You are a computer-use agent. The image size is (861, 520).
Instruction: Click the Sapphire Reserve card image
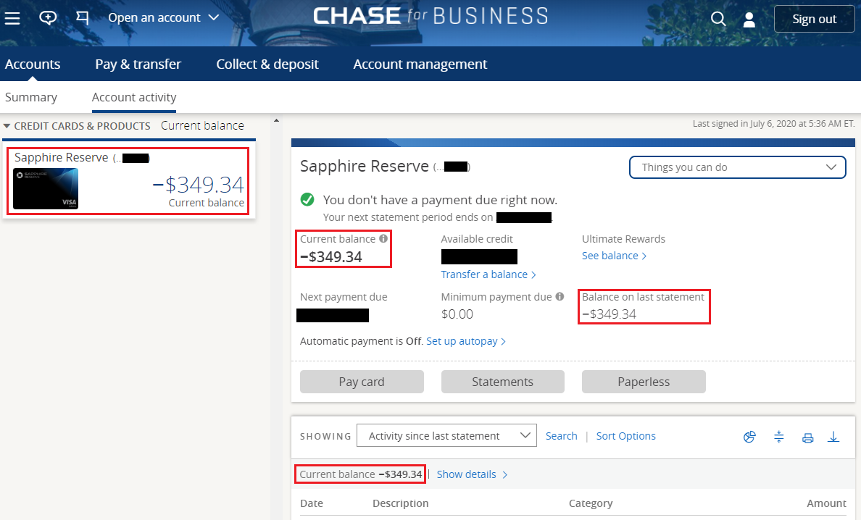point(46,189)
